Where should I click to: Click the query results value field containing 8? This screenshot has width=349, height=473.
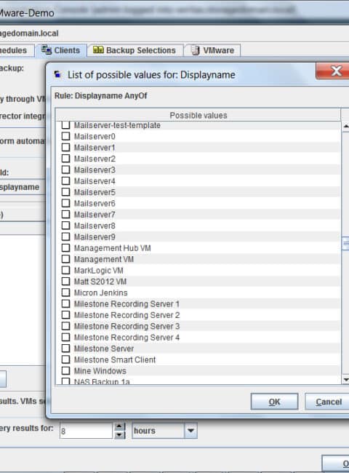pos(87,431)
